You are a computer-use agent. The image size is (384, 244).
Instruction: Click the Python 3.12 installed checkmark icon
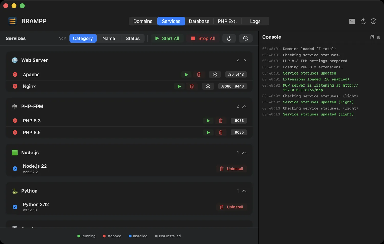15,207
